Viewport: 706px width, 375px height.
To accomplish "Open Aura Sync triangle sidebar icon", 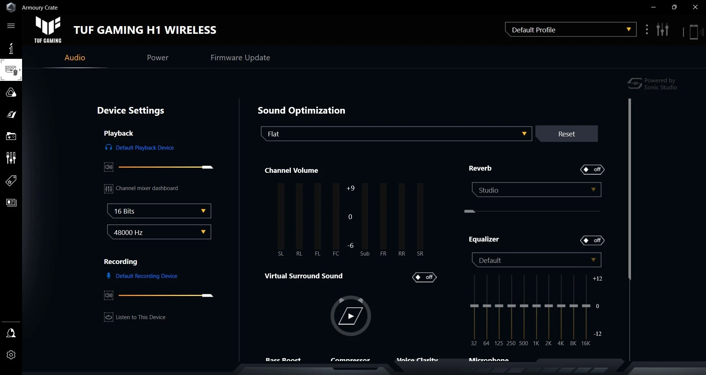I will [x=11, y=92].
